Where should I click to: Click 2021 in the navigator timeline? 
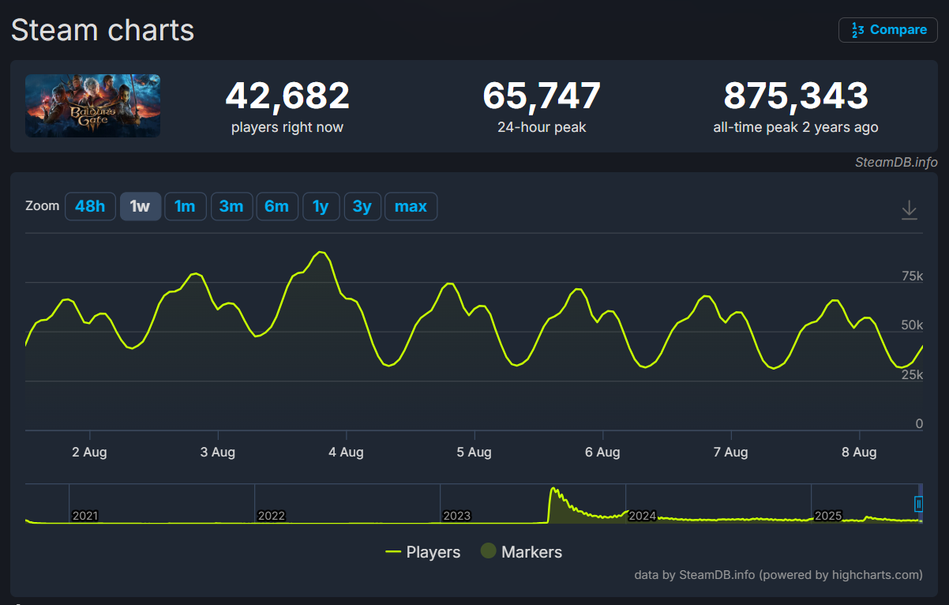coord(84,516)
